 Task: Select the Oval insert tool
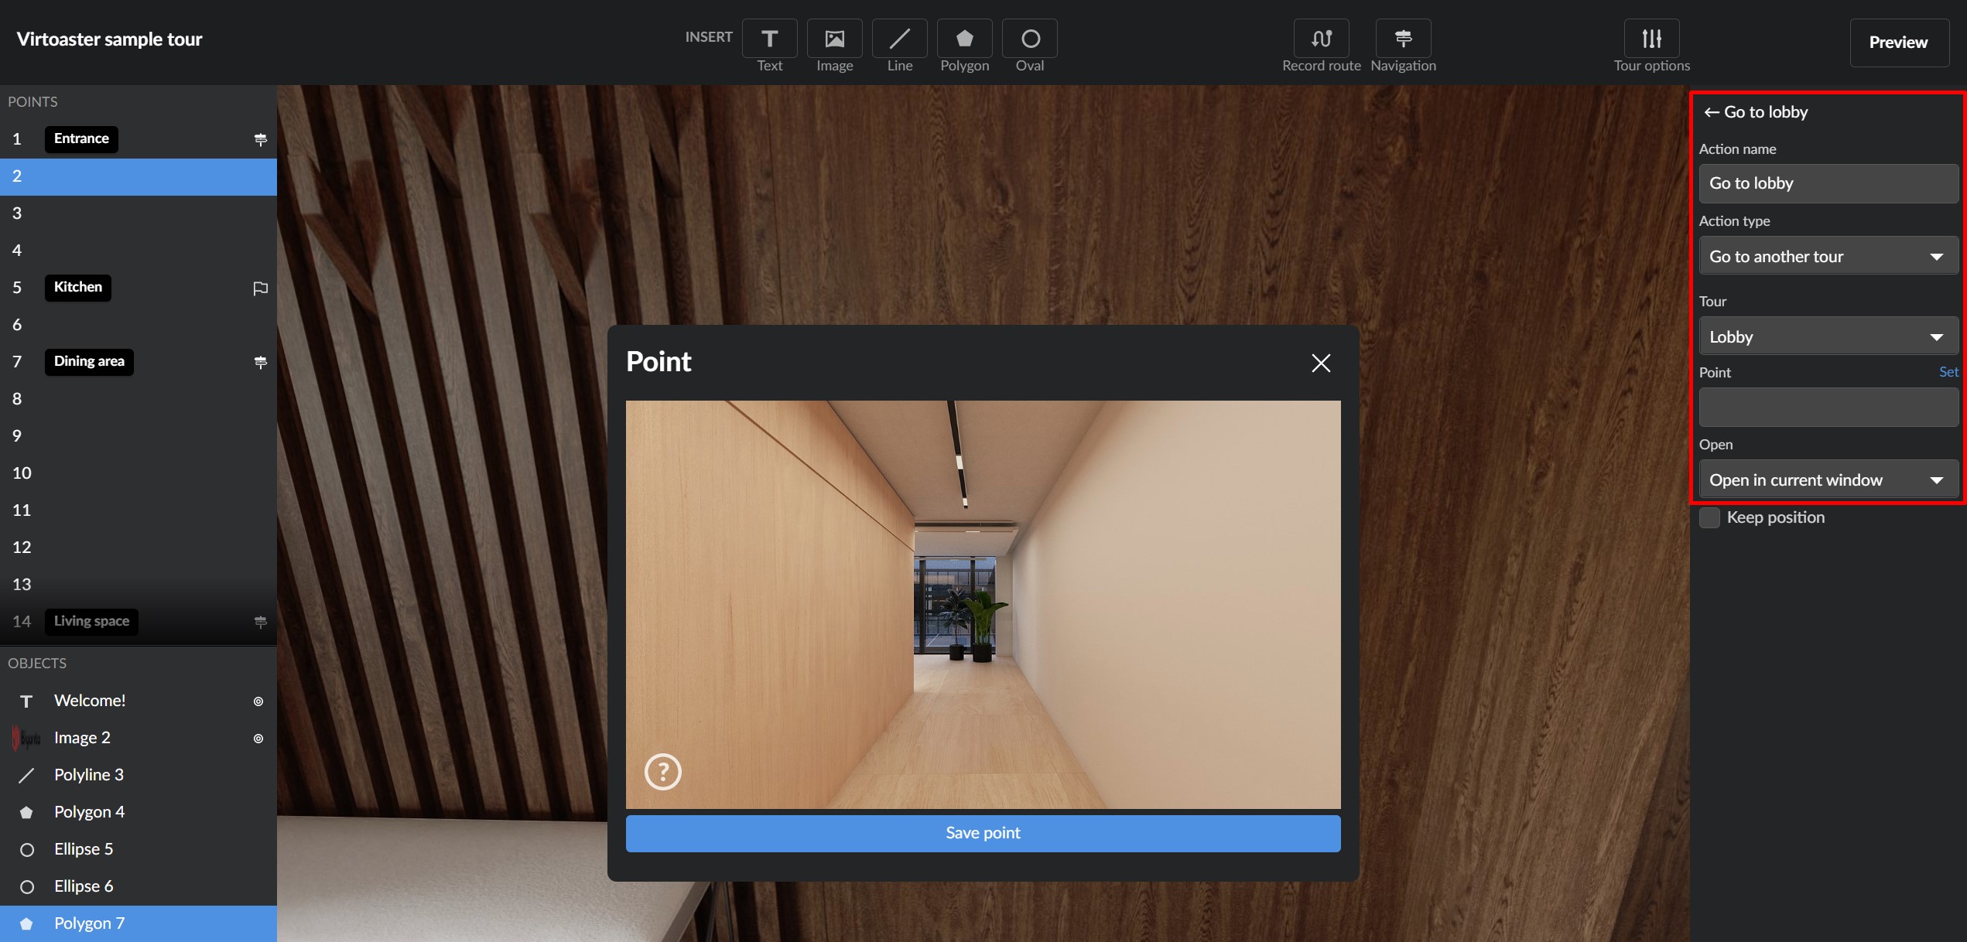[1029, 39]
